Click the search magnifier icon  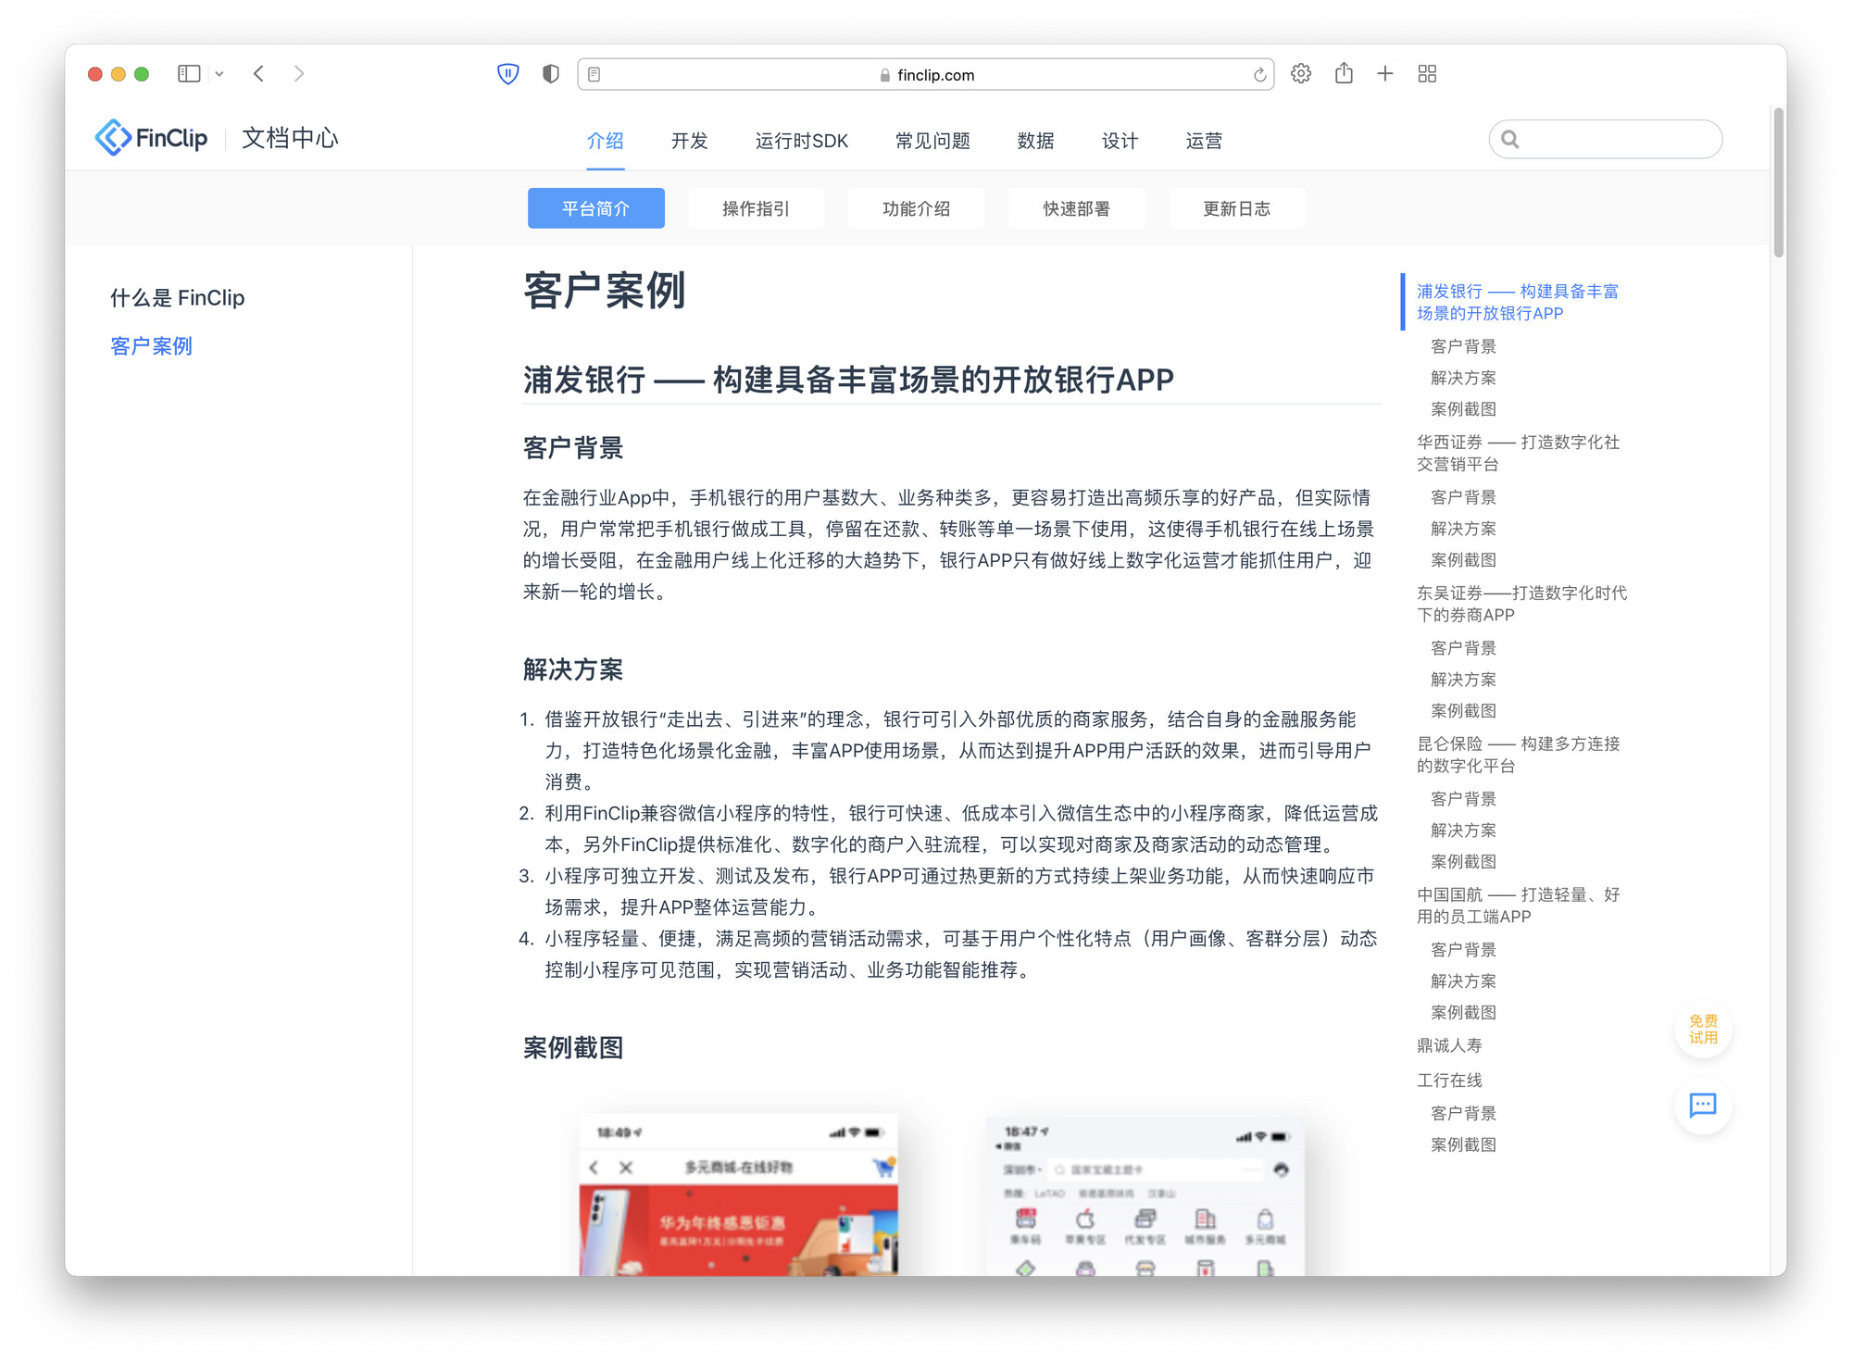tap(1510, 140)
